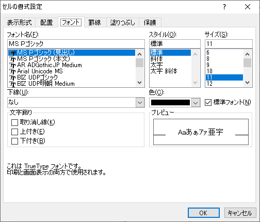Expand the 色 color dropdown arrow
Image resolution: width=260 pixels, height=222 pixels.
[x=196, y=103]
